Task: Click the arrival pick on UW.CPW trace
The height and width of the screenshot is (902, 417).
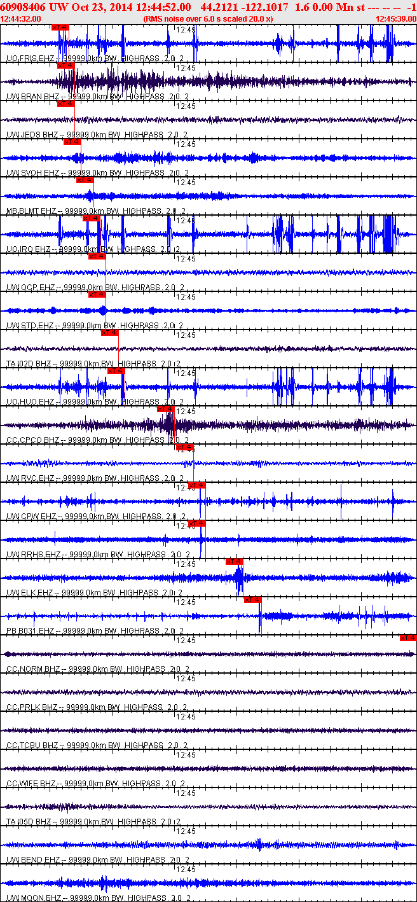Action: click(x=198, y=485)
